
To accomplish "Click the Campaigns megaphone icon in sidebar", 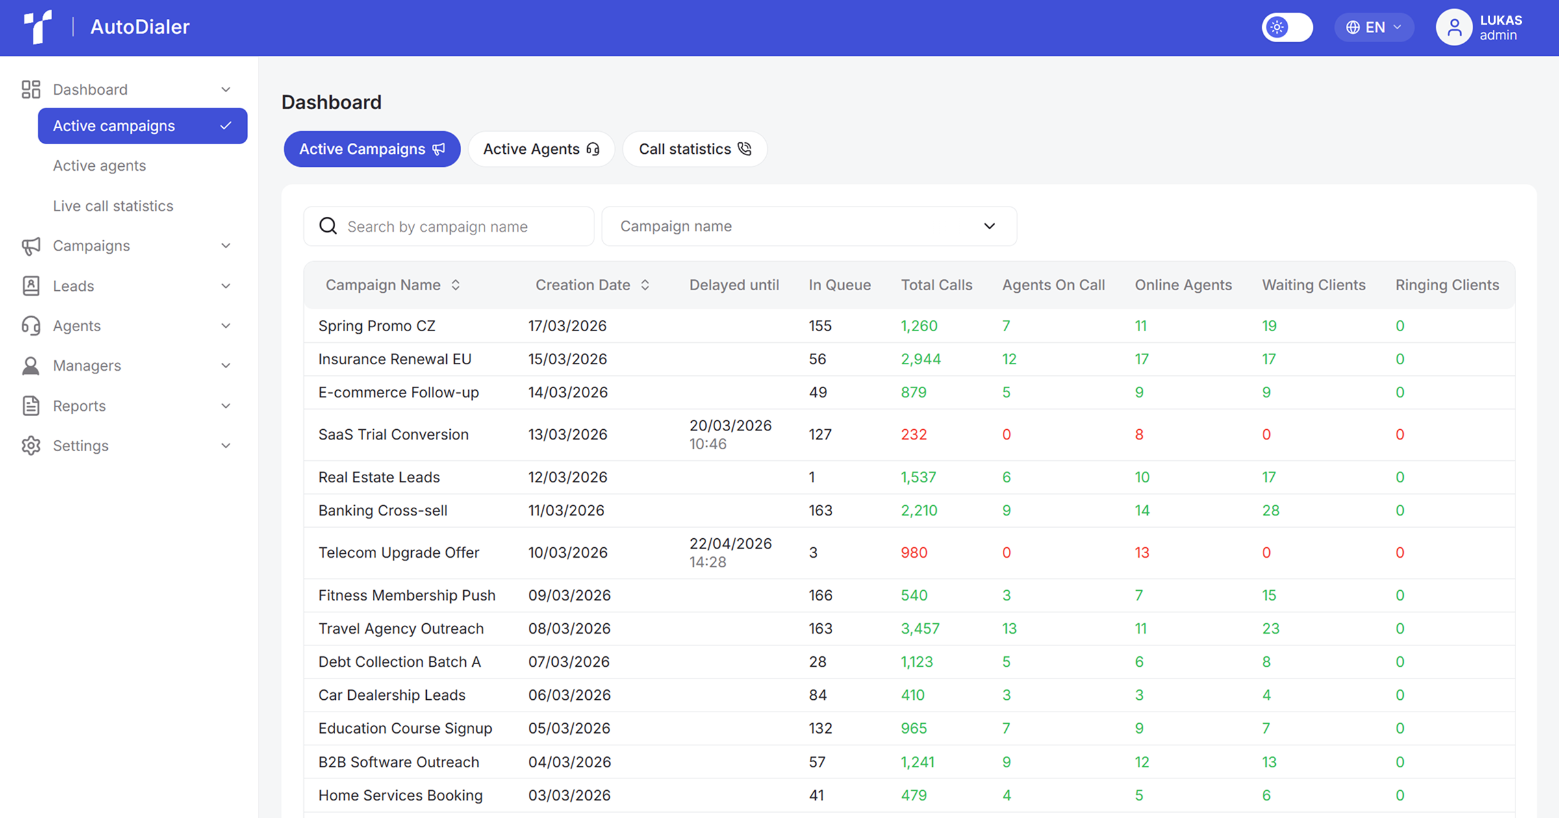I will (31, 246).
